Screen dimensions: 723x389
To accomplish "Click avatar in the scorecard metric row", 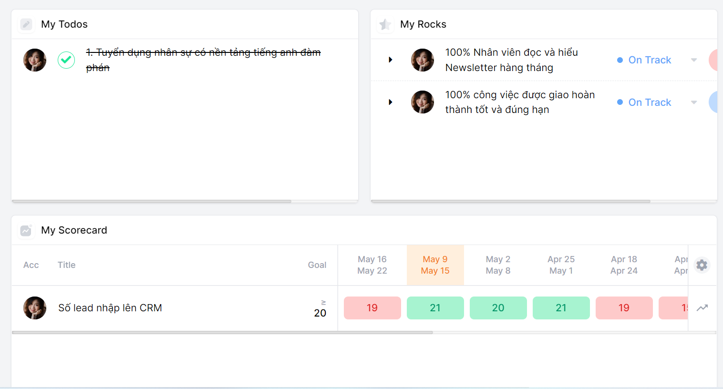I will 35,308.
